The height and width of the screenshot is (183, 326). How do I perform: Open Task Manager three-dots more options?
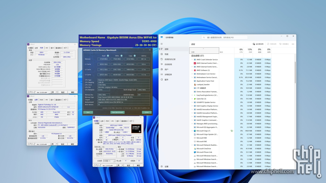(x=293, y=44)
